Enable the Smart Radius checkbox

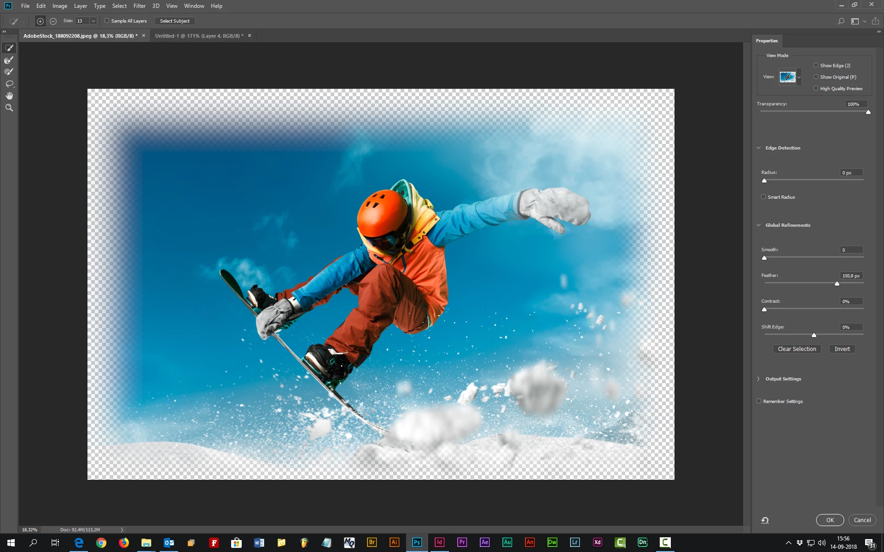763,197
